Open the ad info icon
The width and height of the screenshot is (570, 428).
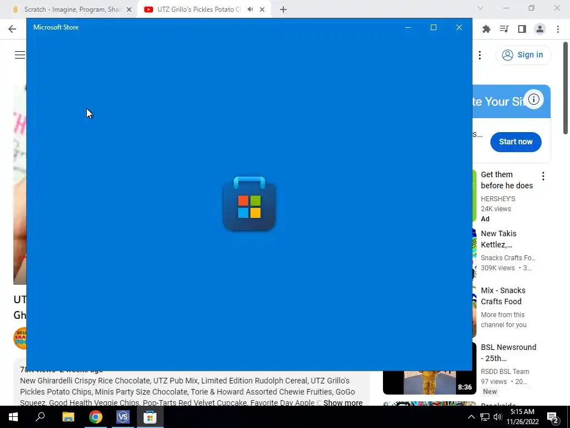(534, 99)
